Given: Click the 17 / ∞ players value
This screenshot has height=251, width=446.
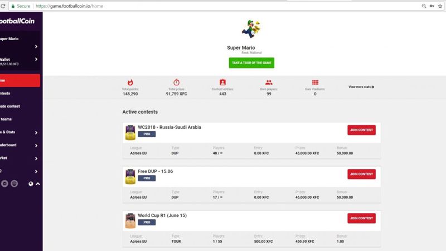Looking at the screenshot, I should [x=217, y=197].
